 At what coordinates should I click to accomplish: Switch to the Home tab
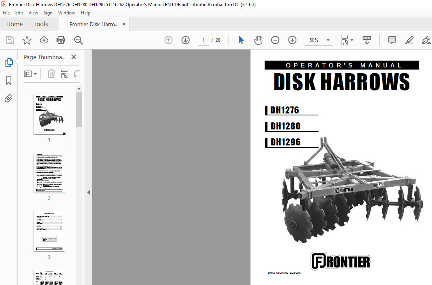tap(14, 24)
